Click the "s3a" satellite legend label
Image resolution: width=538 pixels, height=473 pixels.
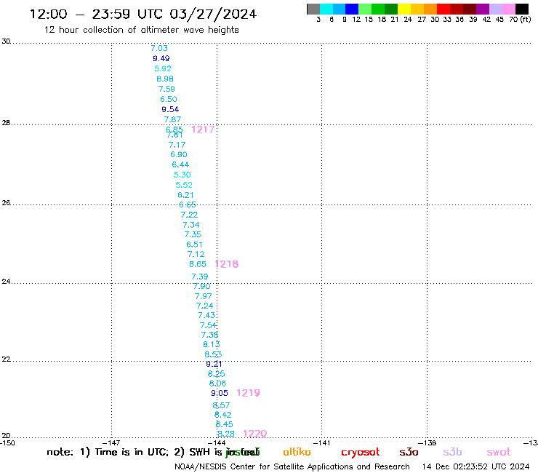click(x=409, y=452)
